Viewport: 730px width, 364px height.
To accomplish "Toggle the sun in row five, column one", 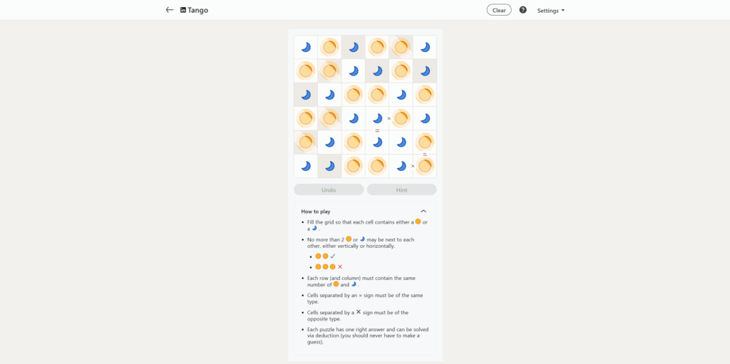I will (x=306, y=142).
